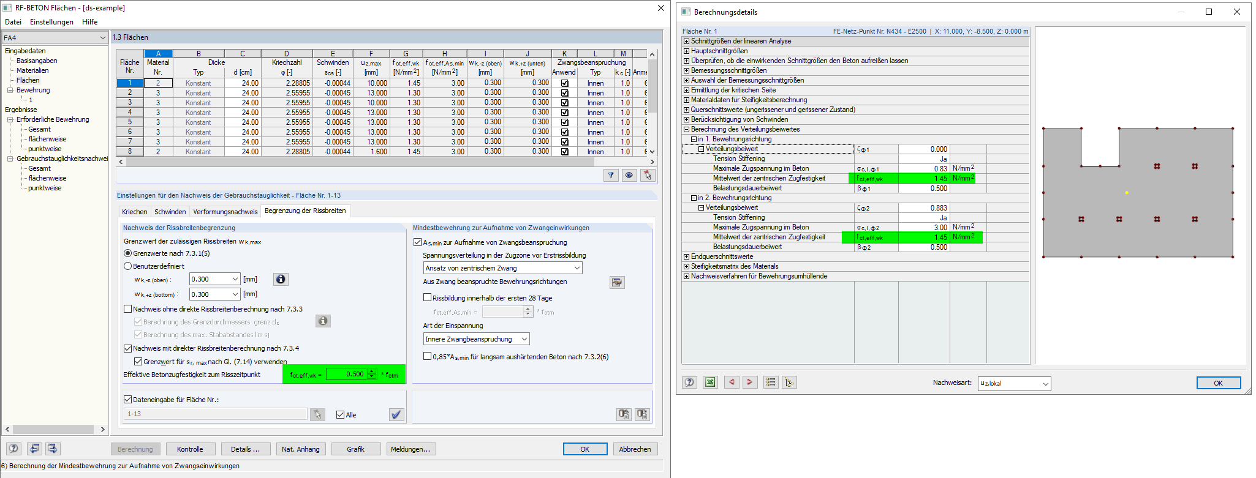The image size is (1256, 478).
Task: Open the reinforcement directions settings icon
Action: click(617, 282)
